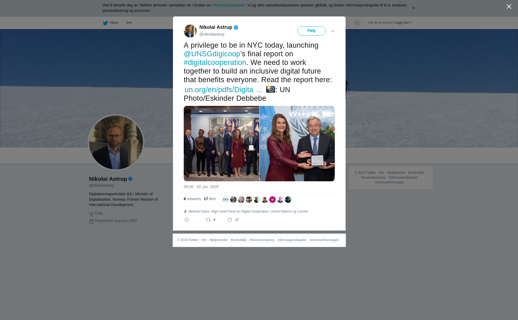Dismiss the cookie notice with small X
The width and height of the screenshot is (518, 320).
413,8
